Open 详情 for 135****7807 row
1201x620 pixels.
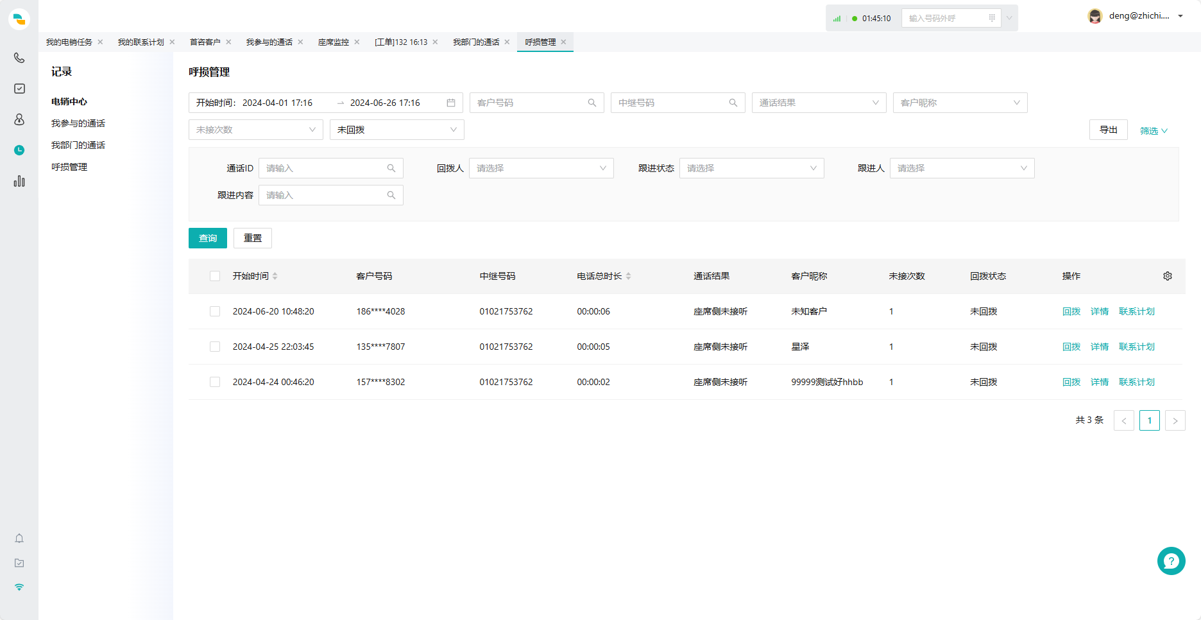pyautogui.click(x=1100, y=347)
